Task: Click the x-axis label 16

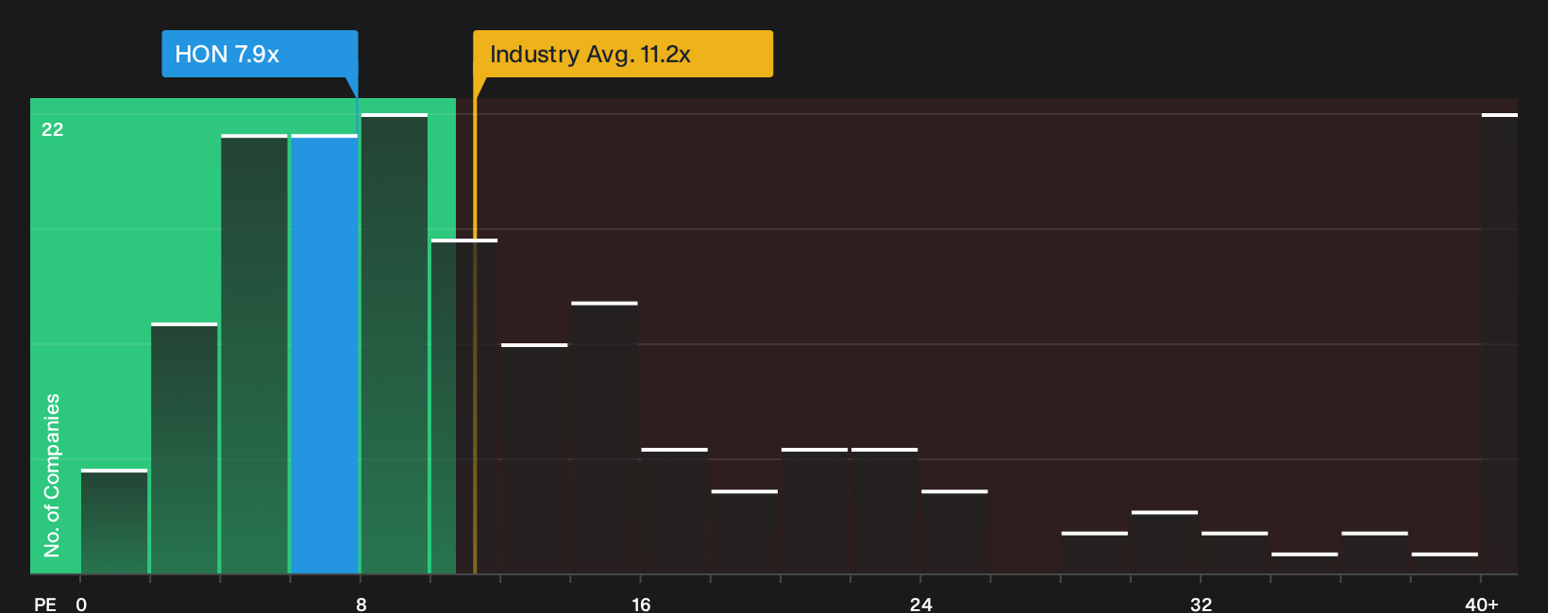Action: (641, 605)
